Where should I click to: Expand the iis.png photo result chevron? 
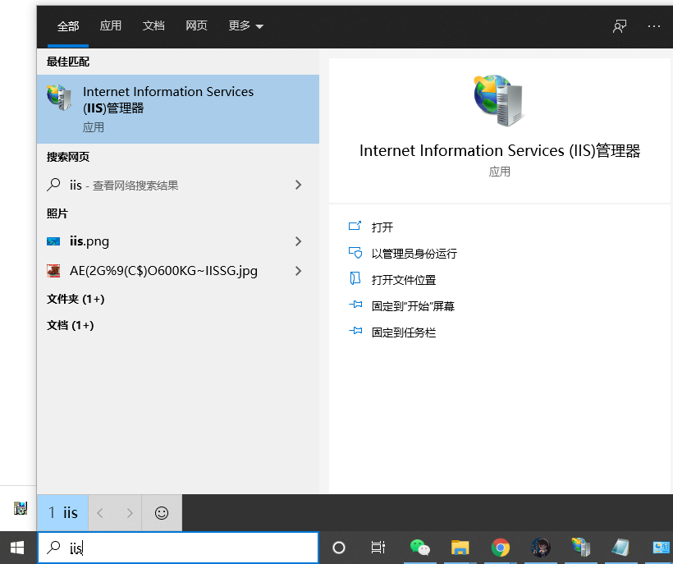(298, 241)
